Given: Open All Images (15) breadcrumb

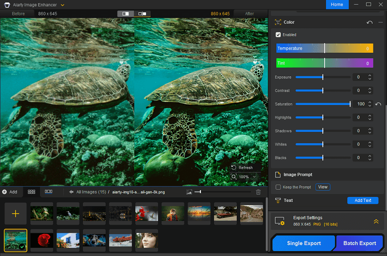Looking at the screenshot, I should pyautogui.click(x=91, y=192).
